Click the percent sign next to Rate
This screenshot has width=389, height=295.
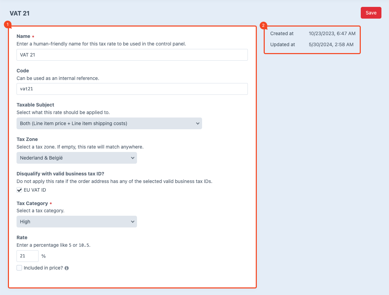(43, 256)
